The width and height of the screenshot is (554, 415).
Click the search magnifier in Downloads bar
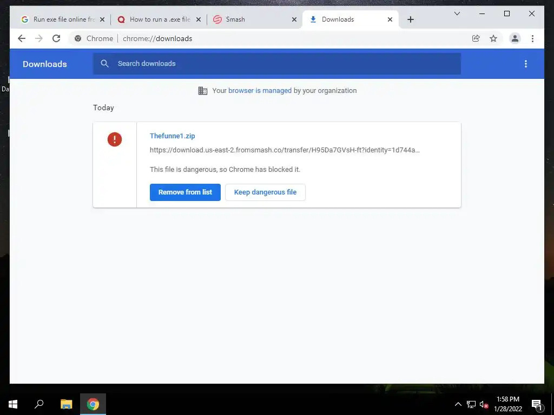pyautogui.click(x=104, y=64)
